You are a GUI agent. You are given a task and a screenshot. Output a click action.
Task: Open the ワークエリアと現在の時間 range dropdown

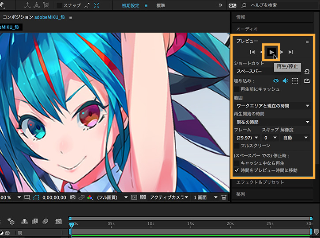click(x=273, y=106)
